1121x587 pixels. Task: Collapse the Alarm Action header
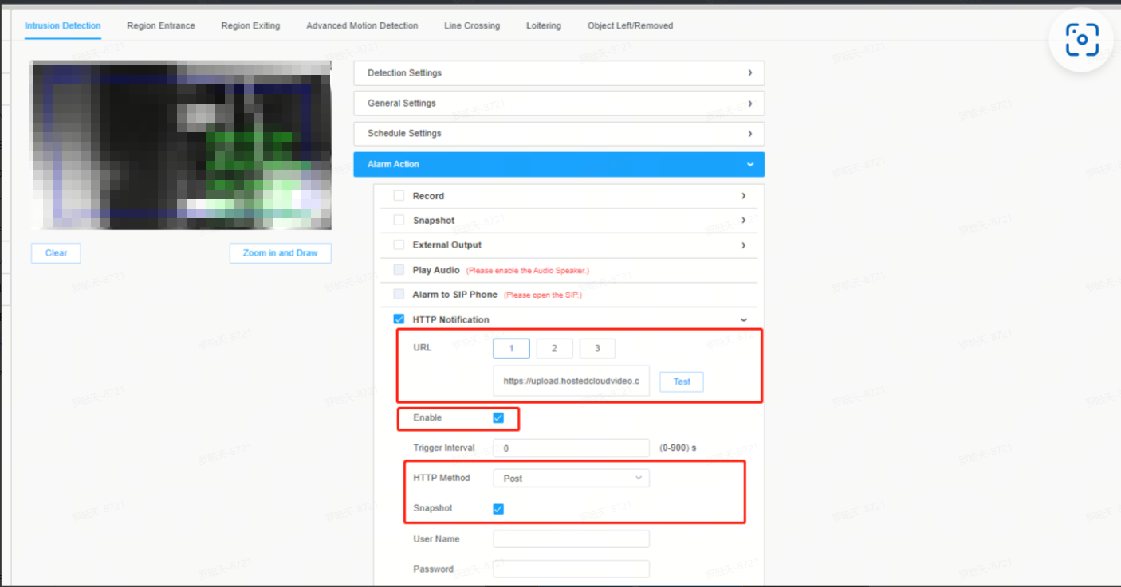[559, 164]
